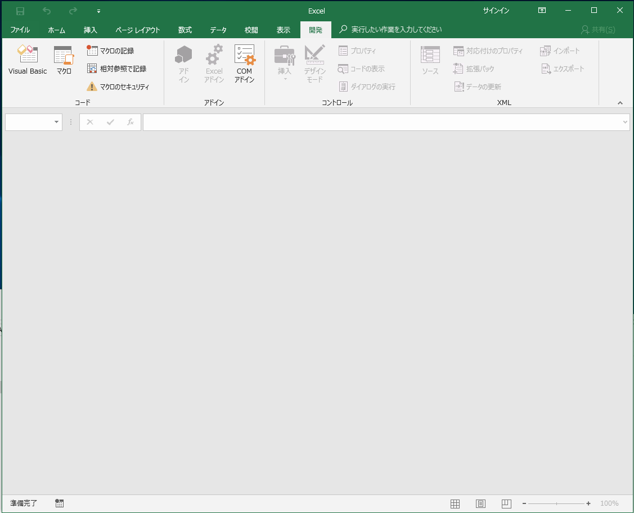Switch to 改ページ プレビュー view icon

[506, 503]
